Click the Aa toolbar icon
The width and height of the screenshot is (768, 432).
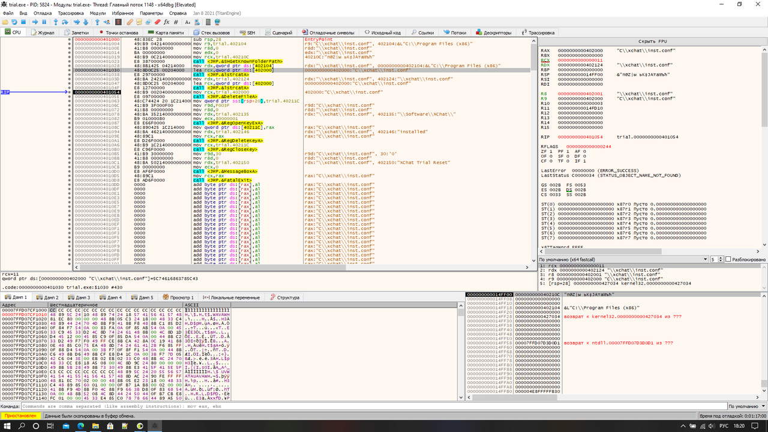tap(187, 22)
